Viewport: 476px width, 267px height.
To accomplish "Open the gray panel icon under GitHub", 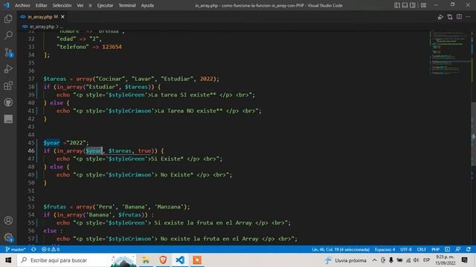I will 8,119.
